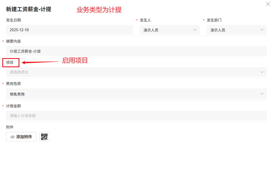Click the chevron arrow in 发生部门 field
The height and width of the screenshot is (170, 273).
point(262,30)
